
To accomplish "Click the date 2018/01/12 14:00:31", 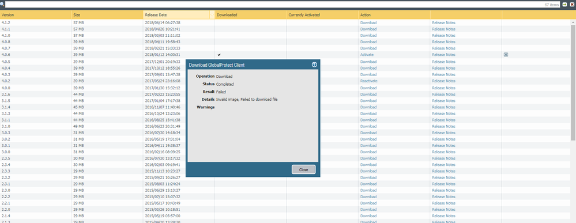I will pos(163,55).
